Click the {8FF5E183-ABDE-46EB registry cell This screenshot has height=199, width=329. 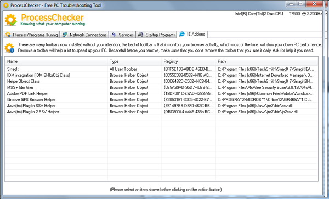click(188, 69)
